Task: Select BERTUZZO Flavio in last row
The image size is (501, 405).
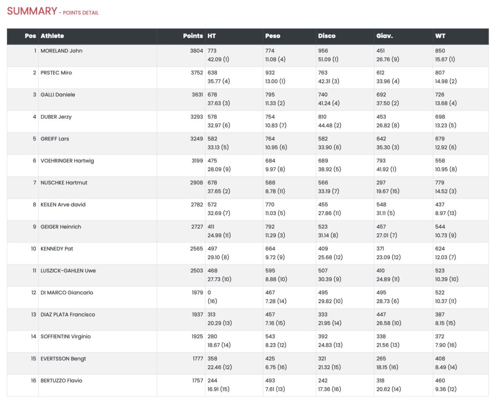Action: pos(61,381)
